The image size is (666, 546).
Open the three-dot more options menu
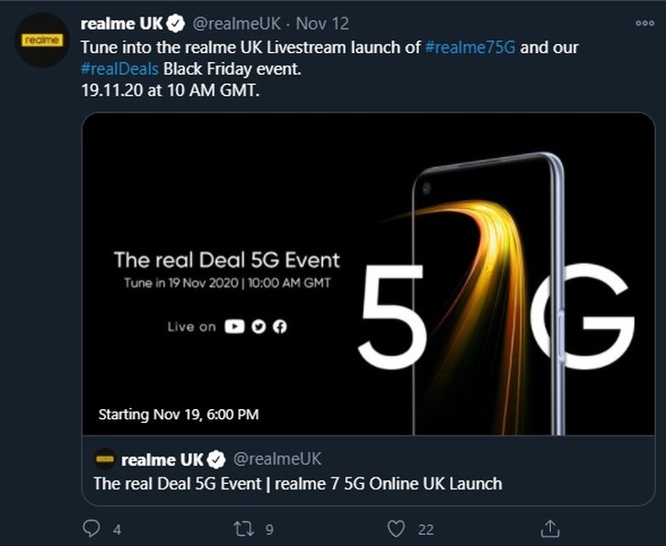click(645, 23)
